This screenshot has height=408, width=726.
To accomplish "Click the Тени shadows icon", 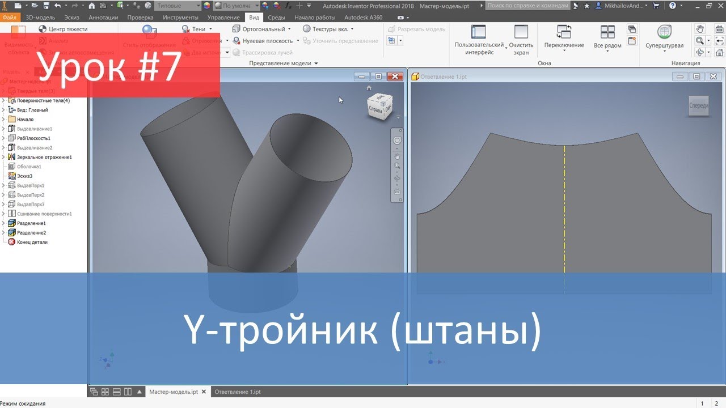I will point(185,29).
